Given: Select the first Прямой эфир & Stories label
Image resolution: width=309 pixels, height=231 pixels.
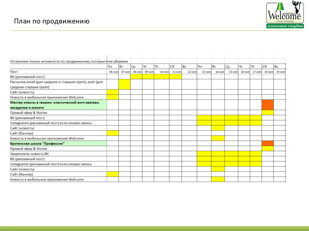Looking at the screenshot, I should (29, 113).
